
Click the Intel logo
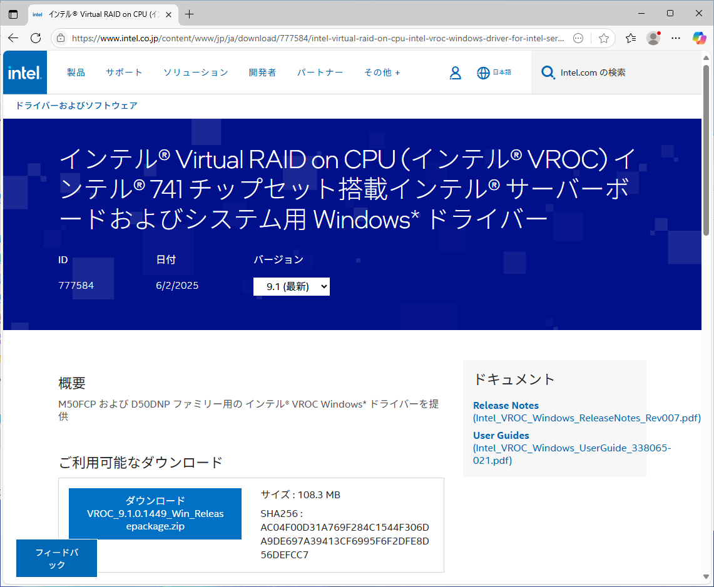click(x=24, y=73)
